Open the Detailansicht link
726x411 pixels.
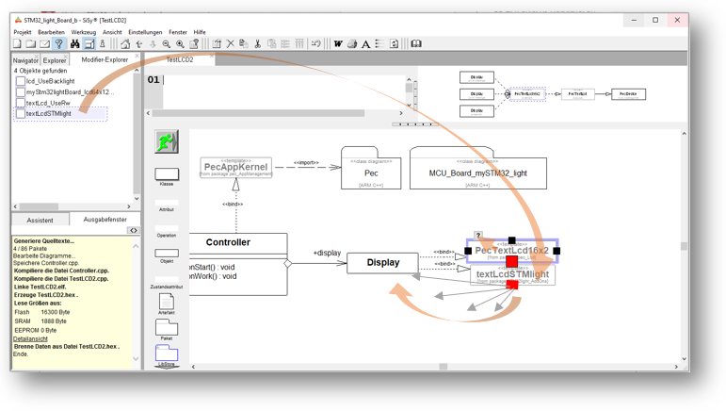(31, 338)
